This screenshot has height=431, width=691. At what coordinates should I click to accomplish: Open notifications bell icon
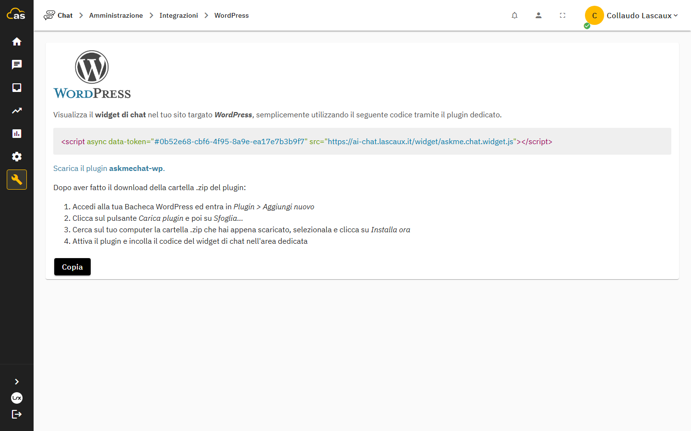(x=514, y=15)
